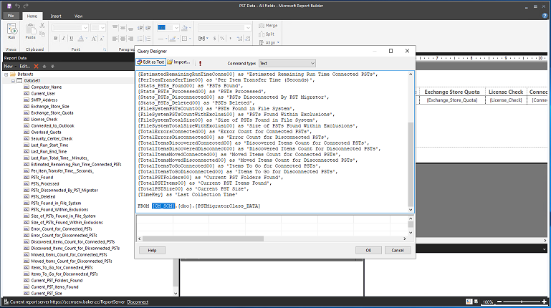The height and width of the screenshot is (308, 551).
Task: Open the File tab
Action: click(11, 16)
